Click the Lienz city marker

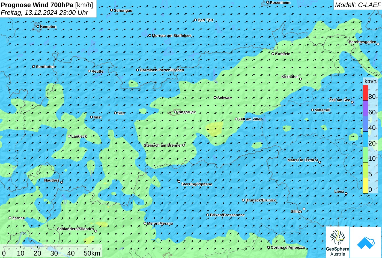coord(346,194)
